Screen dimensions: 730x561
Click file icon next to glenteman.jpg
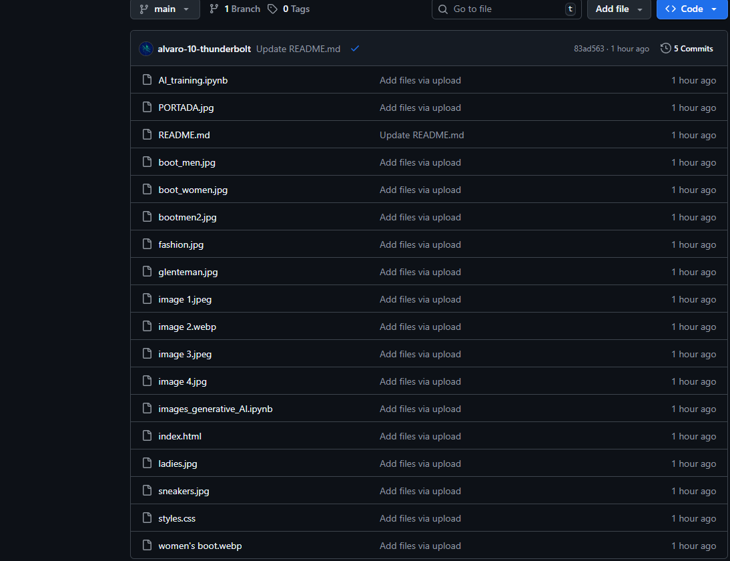click(x=147, y=271)
